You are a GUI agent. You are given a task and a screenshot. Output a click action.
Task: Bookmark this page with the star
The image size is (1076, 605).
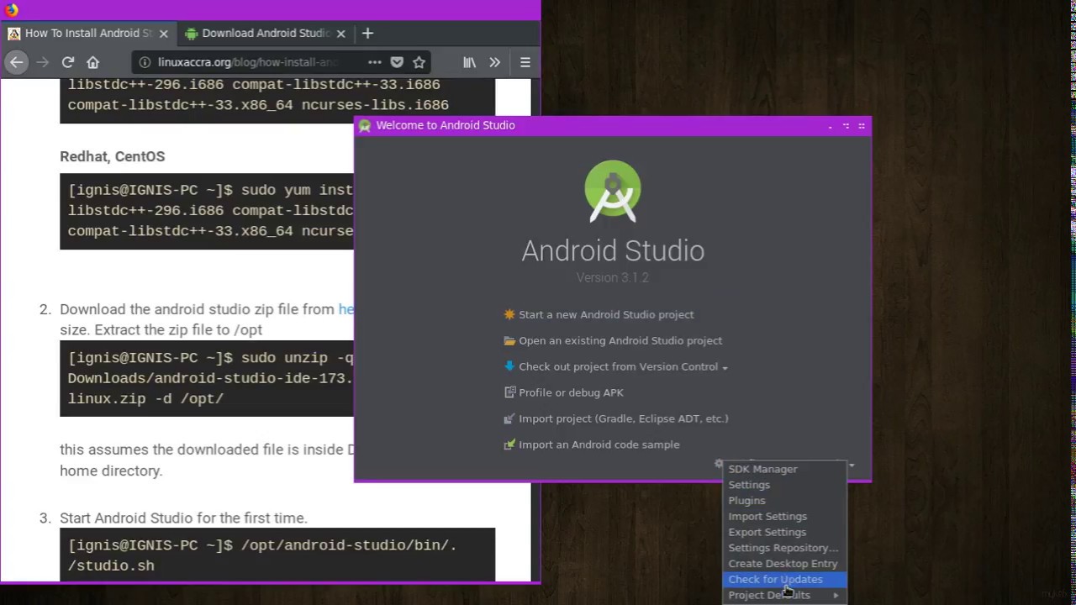(419, 62)
